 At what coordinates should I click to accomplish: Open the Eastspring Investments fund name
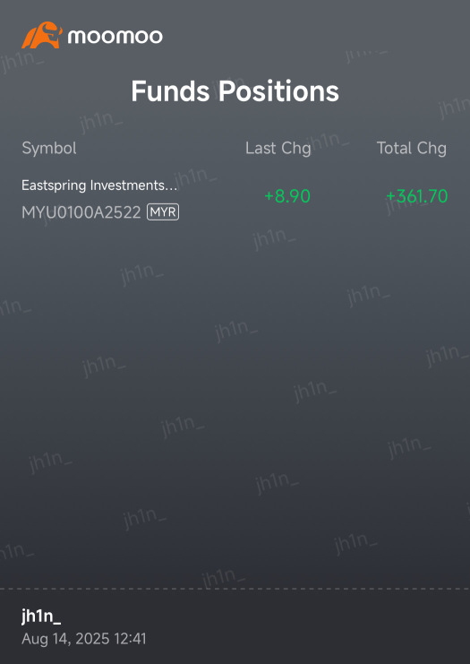click(x=99, y=185)
